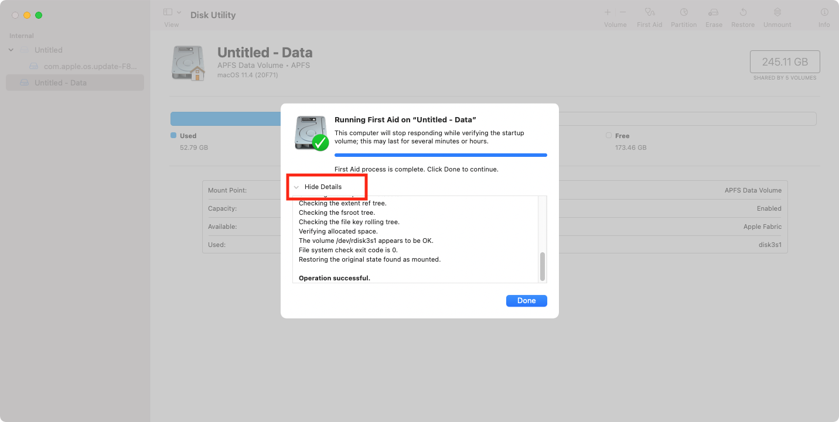The width and height of the screenshot is (839, 422).
Task: Click the 'Running First Aid on' dialog title
Action: (x=405, y=120)
